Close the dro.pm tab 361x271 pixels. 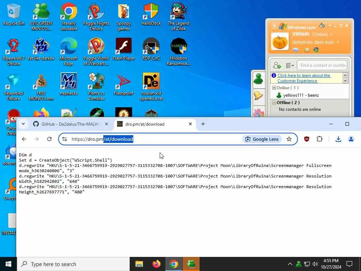(190, 124)
